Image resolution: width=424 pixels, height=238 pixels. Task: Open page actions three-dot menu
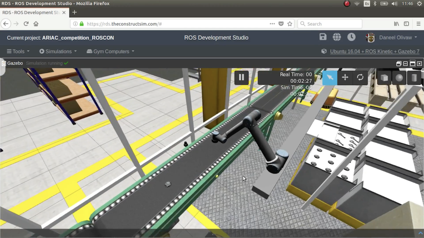click(272, 24)
